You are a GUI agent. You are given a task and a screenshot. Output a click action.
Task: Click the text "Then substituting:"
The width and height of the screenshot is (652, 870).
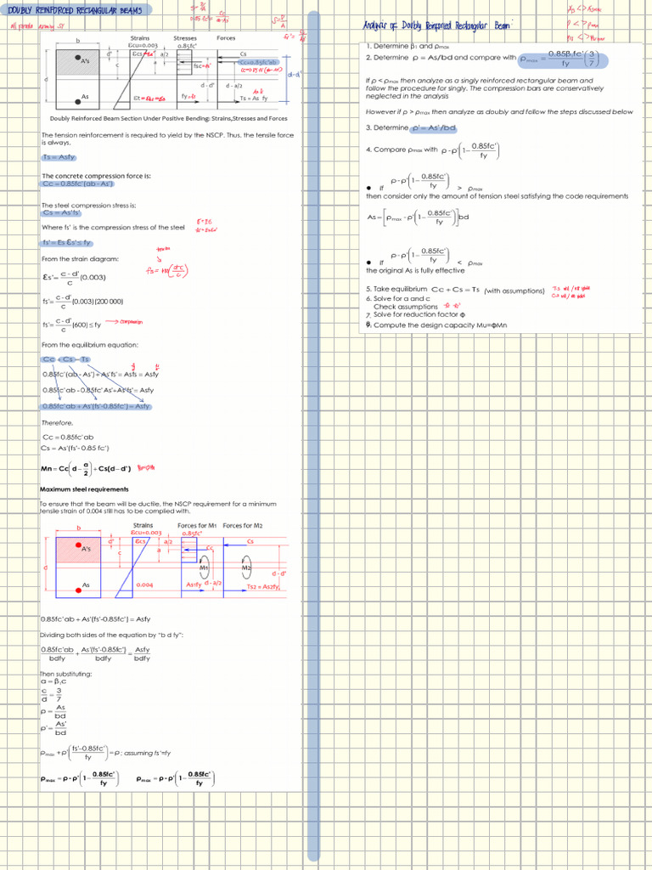point(65,674)
